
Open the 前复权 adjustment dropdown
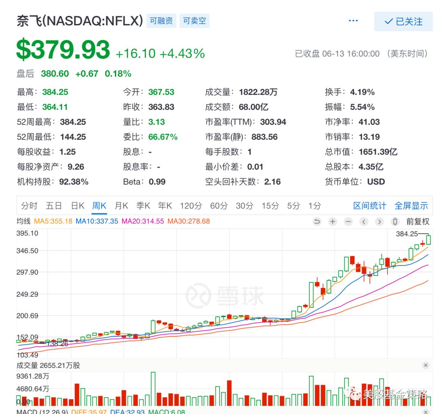[418, 222]
